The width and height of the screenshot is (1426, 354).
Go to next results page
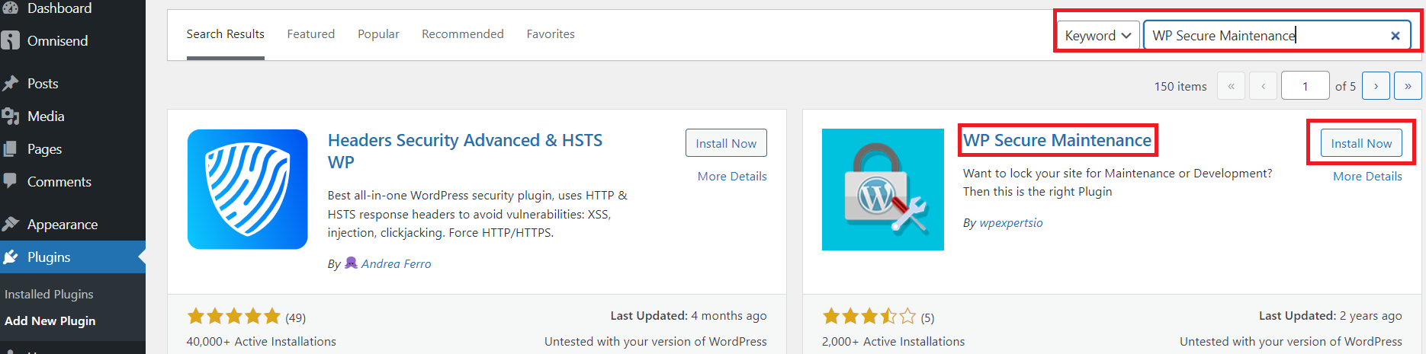point(1376,86)
